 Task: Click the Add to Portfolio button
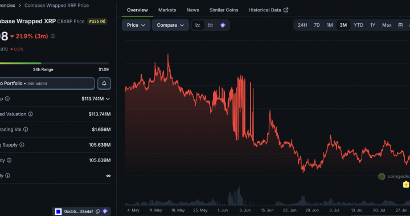47,84
